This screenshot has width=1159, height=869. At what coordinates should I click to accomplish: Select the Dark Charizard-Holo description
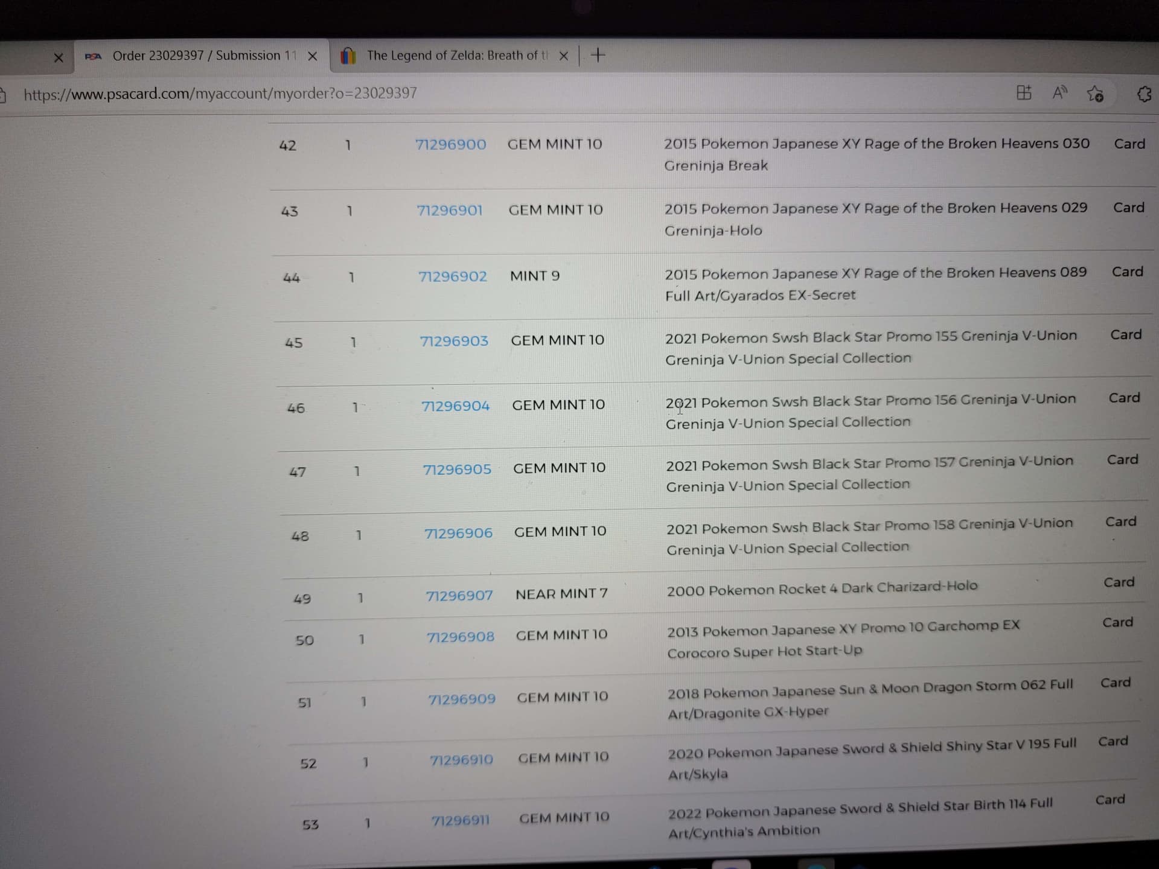pyautogui.click(x=822, y=588)
